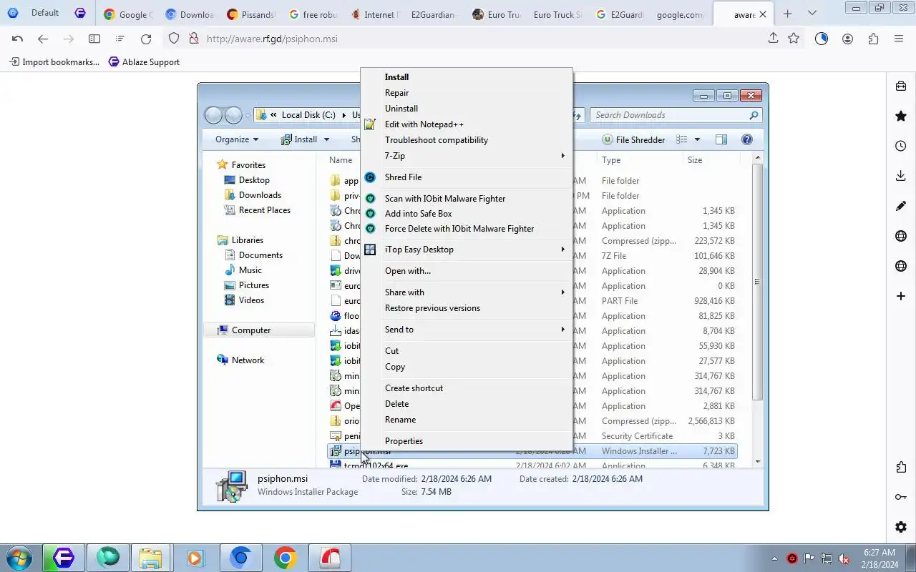
Task: Select Network in navigation pane
Action: click(x=248, y=360)
